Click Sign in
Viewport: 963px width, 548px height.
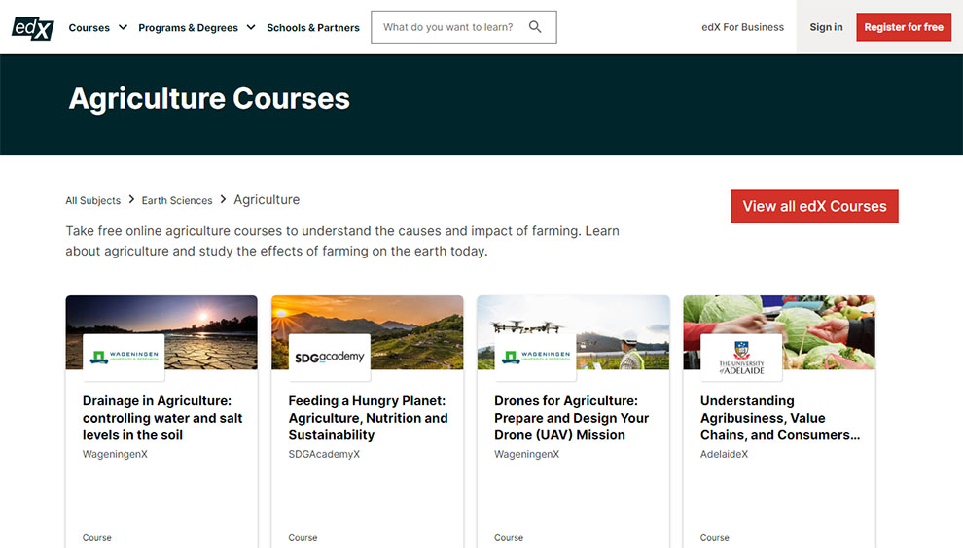(826, 27)
